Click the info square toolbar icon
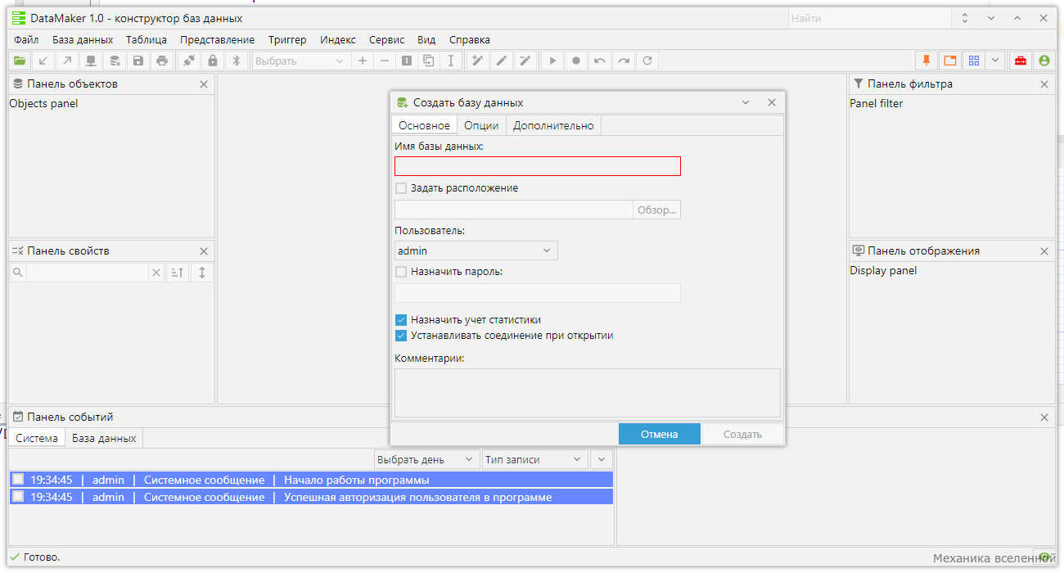1064x573 pixels. [x=407, y=61]
